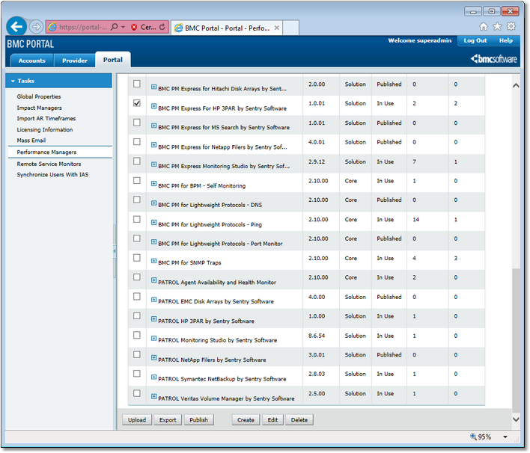
Task: Open Mass Email task
Action: point(31,141)
